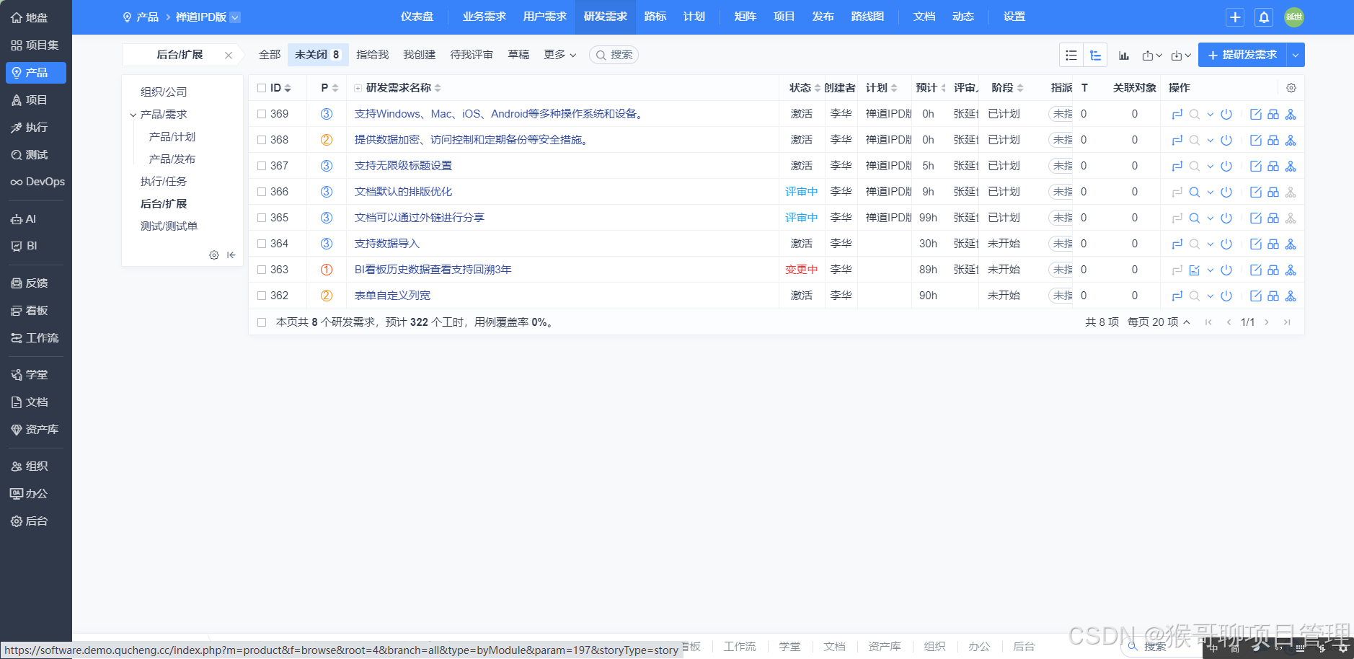Collapse the 产品/需求 tree node
This screenshot has width=1354, height=659.
click(x=133, y=115)
